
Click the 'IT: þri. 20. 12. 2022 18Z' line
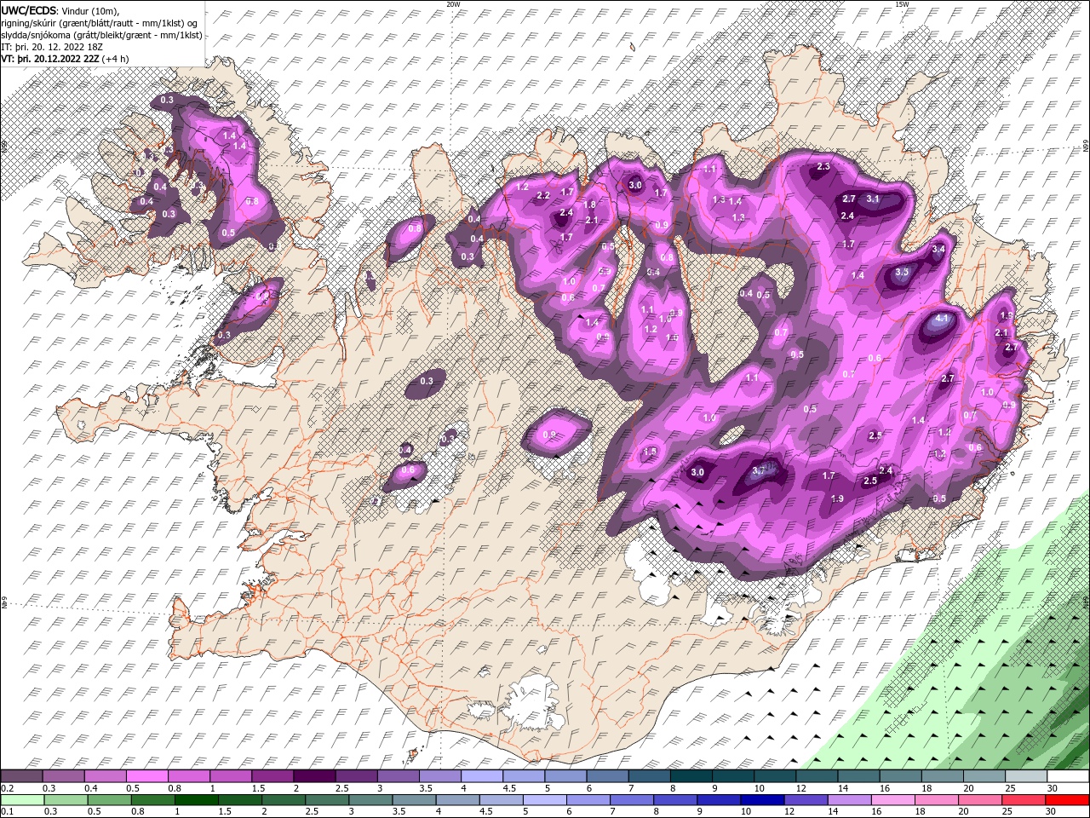coord(52,47)
